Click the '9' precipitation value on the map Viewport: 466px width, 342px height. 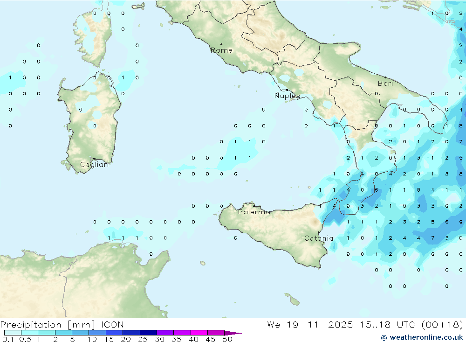461,222
